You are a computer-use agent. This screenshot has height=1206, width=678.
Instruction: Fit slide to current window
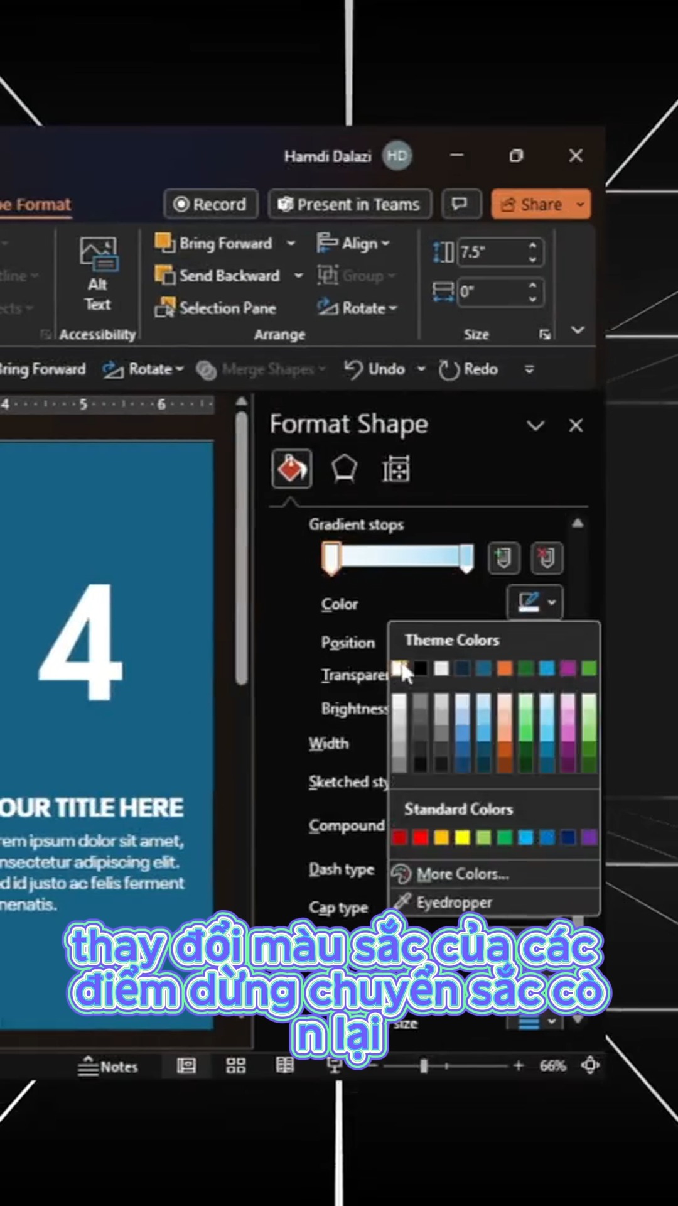590,1065
